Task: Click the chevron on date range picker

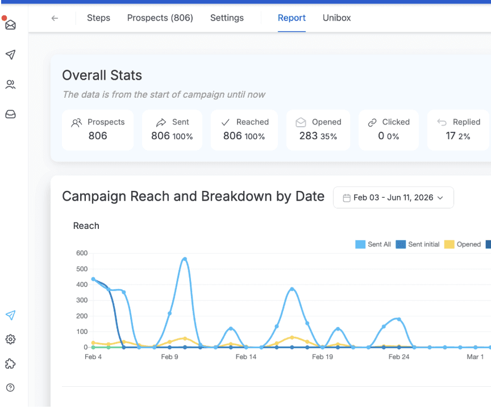Action: click(440, 198)
